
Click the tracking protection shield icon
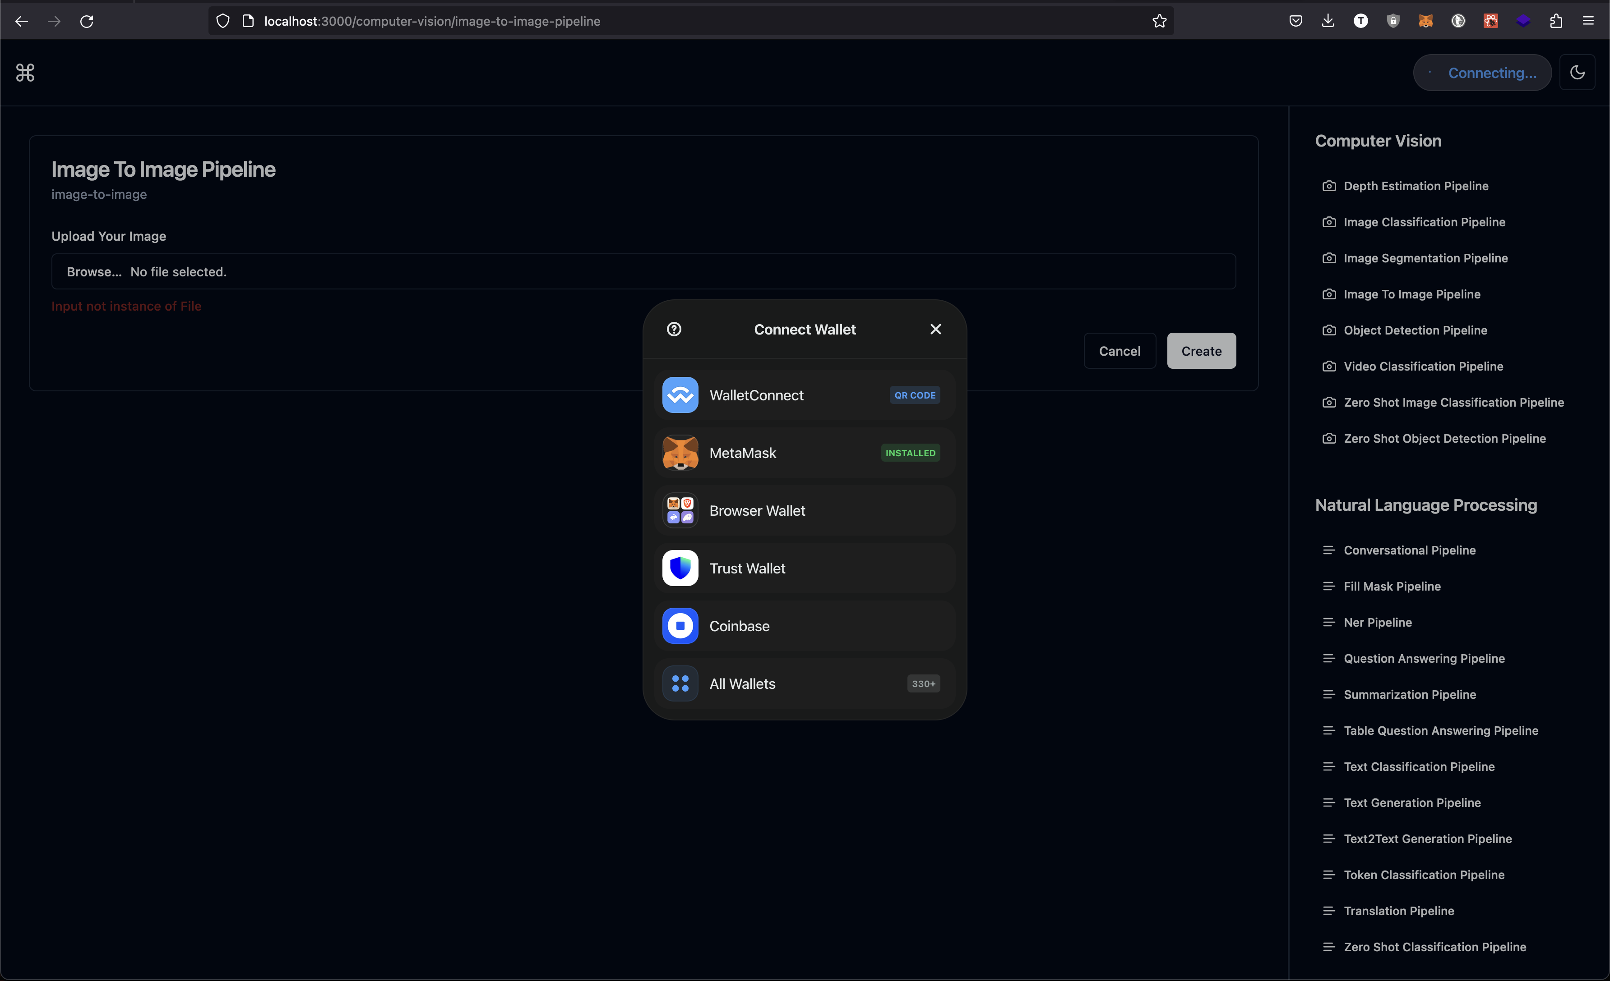pyautogui.click(x=223, y=21)
